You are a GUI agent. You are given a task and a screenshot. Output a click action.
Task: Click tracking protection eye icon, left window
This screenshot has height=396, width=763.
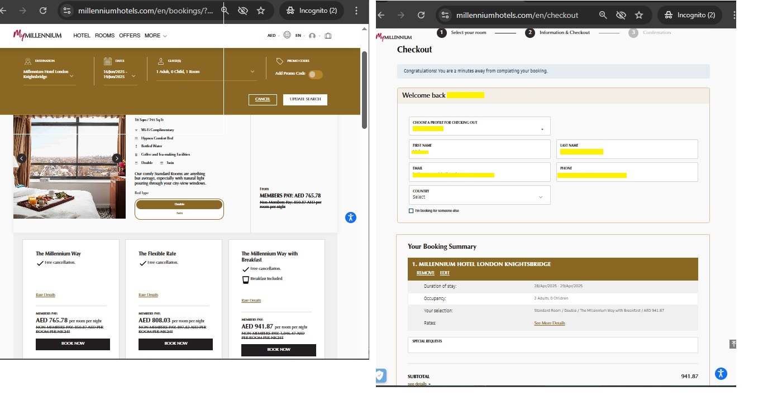coord(242,11)
